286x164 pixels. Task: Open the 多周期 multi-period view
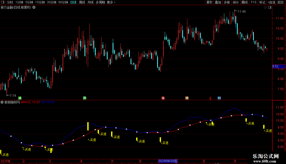[100, 2]
